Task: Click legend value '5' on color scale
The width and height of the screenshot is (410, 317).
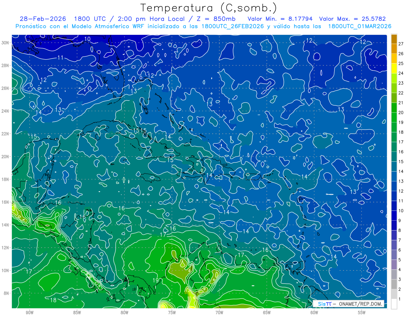Action: point(399,260)
